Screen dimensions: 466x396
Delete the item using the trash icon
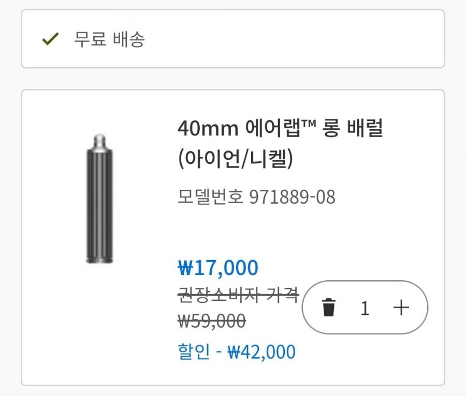click(329, 308)
